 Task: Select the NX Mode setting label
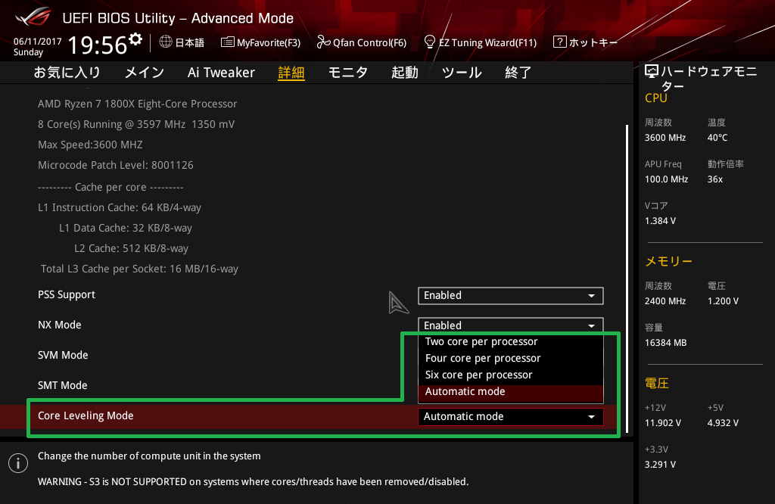pyautogui.click(x=59, y=325)
